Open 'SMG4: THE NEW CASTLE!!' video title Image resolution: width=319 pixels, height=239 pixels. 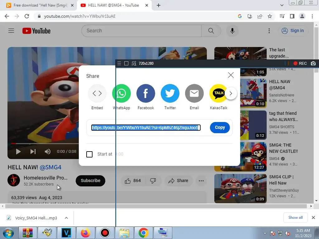(283, 148)
